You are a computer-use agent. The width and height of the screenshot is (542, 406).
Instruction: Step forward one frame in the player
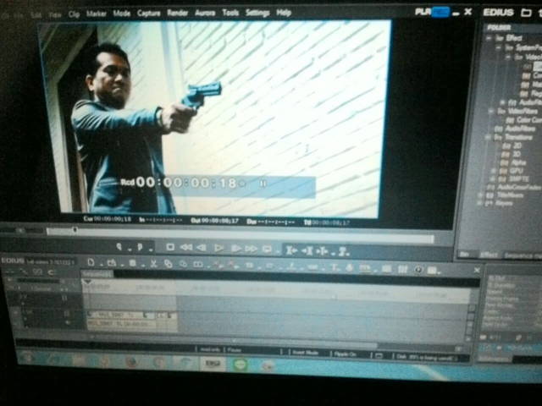coord(236,248)
